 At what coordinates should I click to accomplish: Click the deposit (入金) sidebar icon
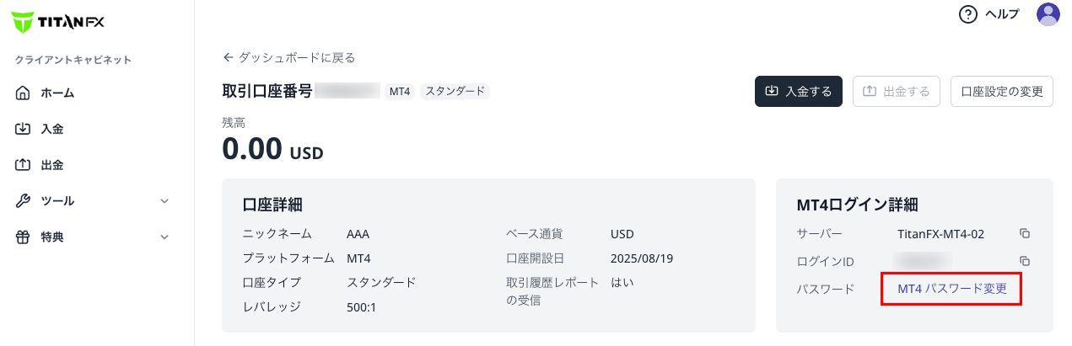pyautogui.click(x=24, y=130)
